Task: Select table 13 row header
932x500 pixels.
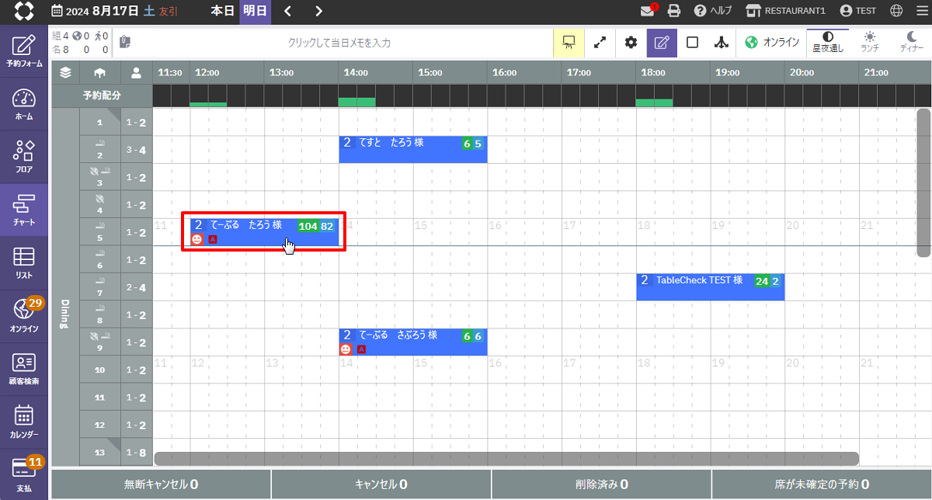Action: click(99, 452)
